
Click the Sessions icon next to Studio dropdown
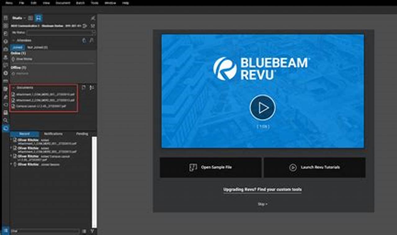[38, 18]
